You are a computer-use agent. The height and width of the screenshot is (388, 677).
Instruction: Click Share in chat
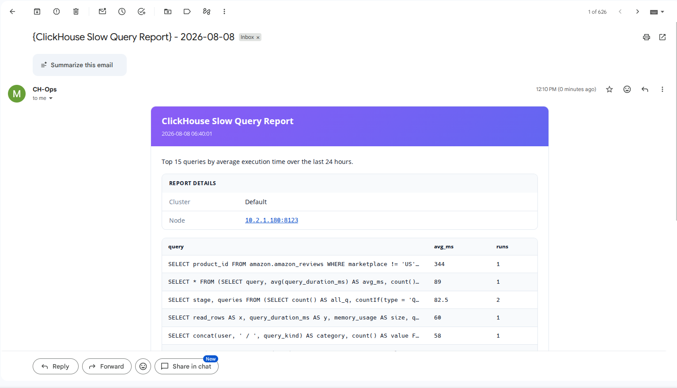click(x=186, y=366)
